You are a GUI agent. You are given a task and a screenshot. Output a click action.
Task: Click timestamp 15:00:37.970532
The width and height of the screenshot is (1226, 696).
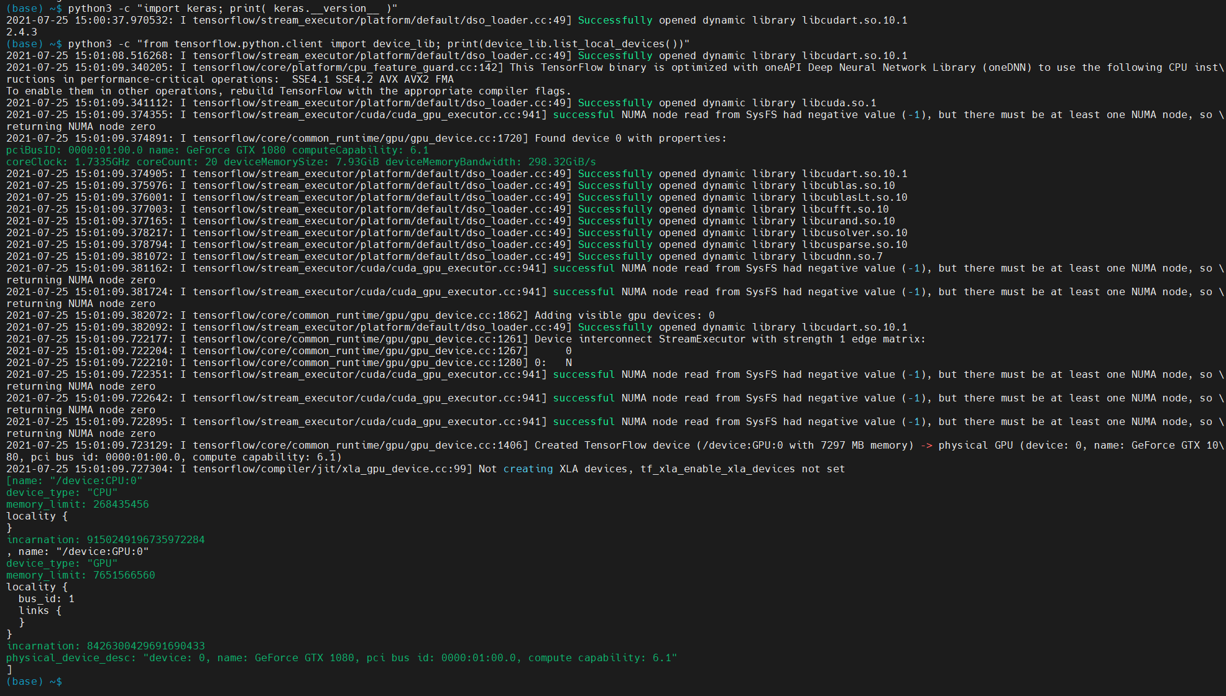pos(121,20)
